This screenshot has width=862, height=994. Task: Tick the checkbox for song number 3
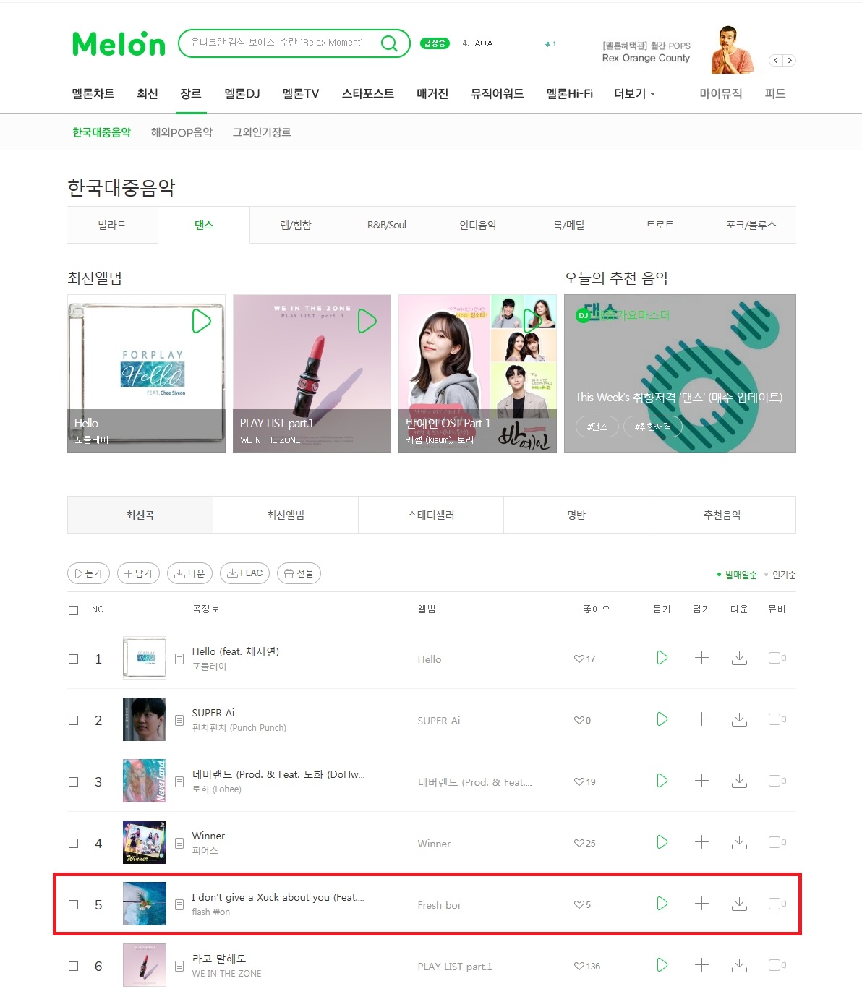[73, 781]
